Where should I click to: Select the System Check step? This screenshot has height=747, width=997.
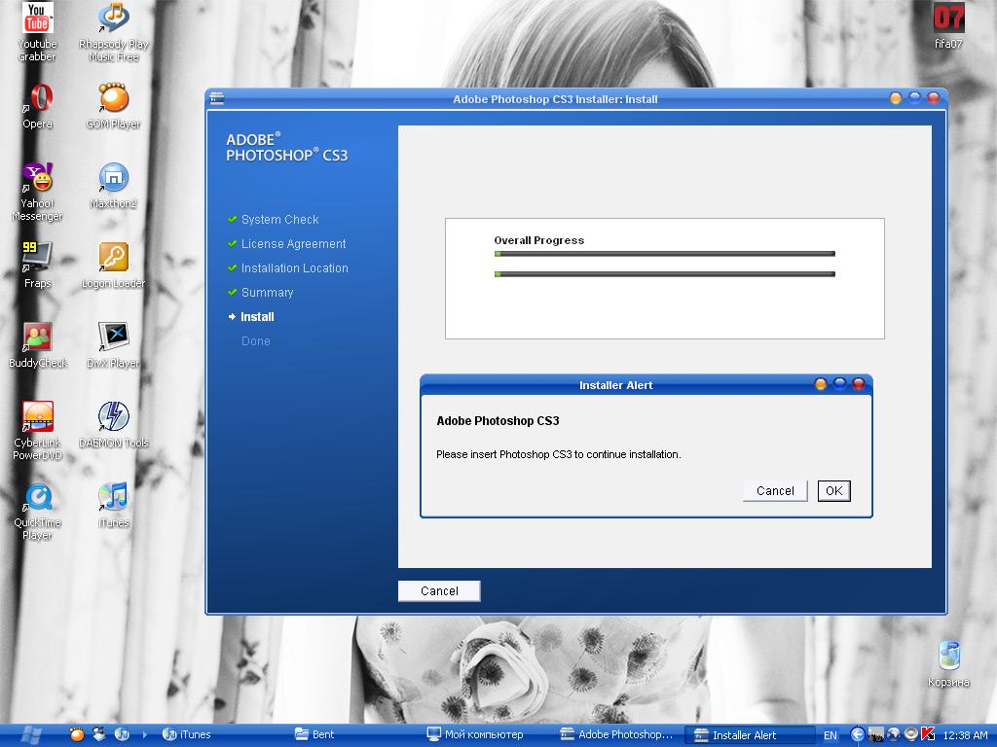coord(279,219)
